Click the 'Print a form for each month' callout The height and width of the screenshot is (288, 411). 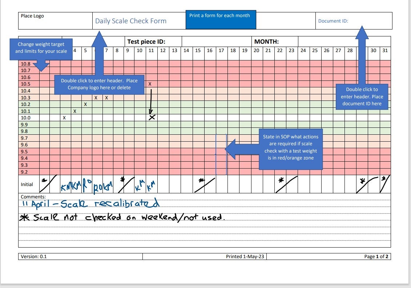click(x=220, y=15)
